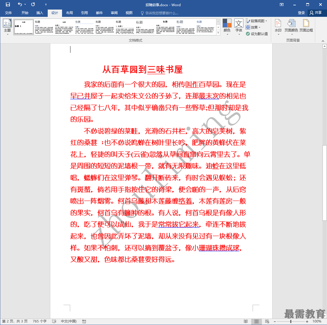327x325 pixels.
Task: Click the zoom in plus button
Action: (307, 322)
